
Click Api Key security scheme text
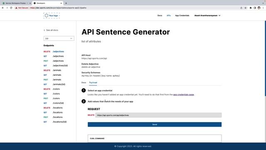click(x=101, y=76)
